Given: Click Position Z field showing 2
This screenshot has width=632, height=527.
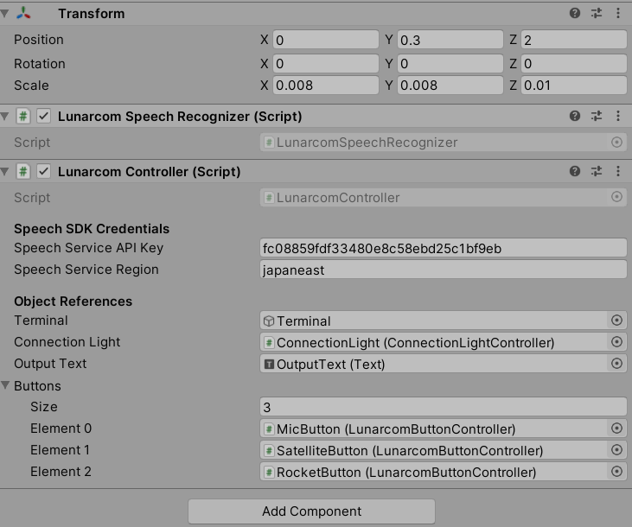Looking at the screenshot, I should point(574,40).
